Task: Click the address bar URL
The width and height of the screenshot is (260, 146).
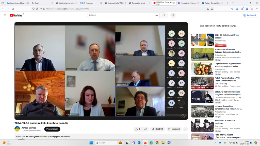Action: point(68,9)
